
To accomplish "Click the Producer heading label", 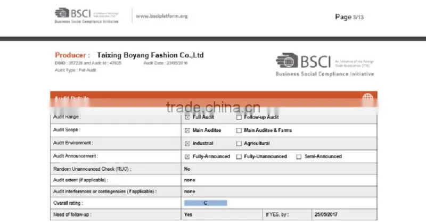I will [72, 55].
